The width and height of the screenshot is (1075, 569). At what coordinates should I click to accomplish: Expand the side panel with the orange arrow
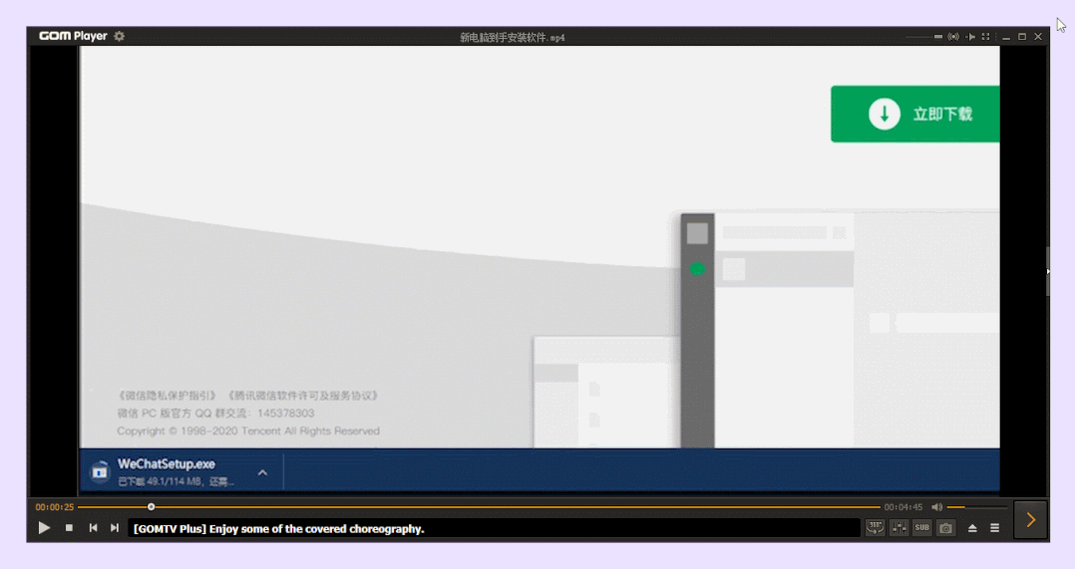(1030, 520)
